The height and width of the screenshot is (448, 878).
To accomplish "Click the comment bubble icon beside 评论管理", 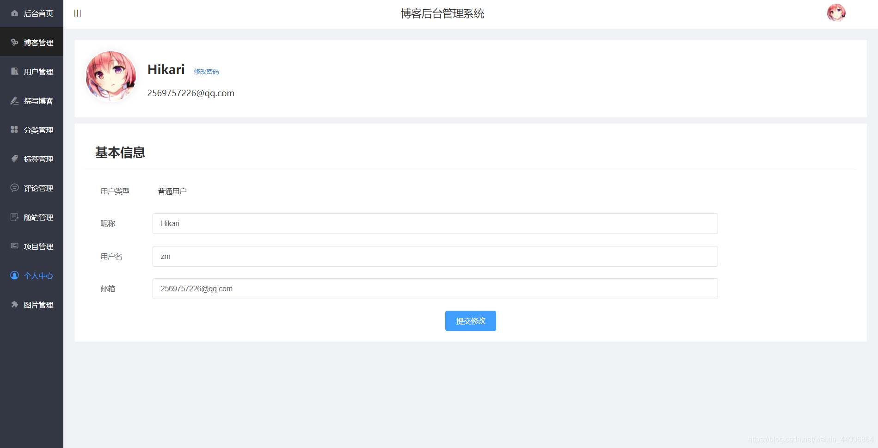I will (x=14, y=188).
